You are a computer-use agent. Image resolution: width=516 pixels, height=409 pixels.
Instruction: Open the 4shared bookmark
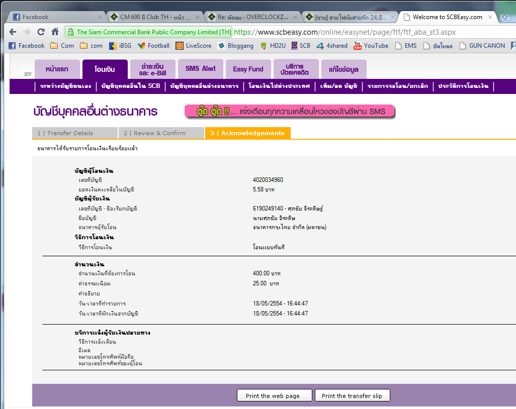(332, 46)
